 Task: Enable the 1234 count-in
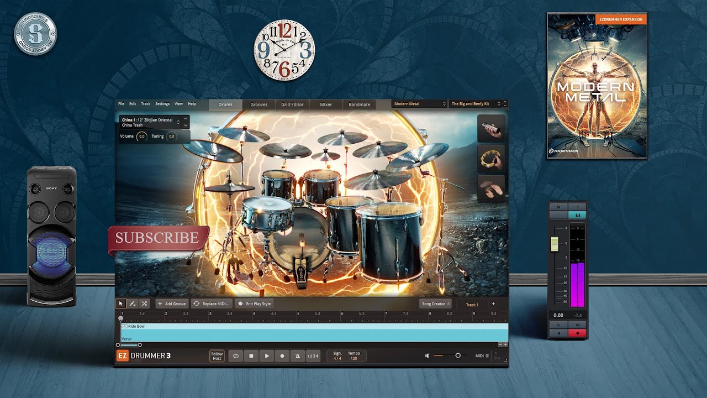pyautogui.click(x=312, y=356)
